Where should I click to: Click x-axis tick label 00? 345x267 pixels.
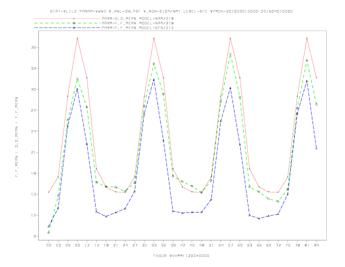(49, 245)
